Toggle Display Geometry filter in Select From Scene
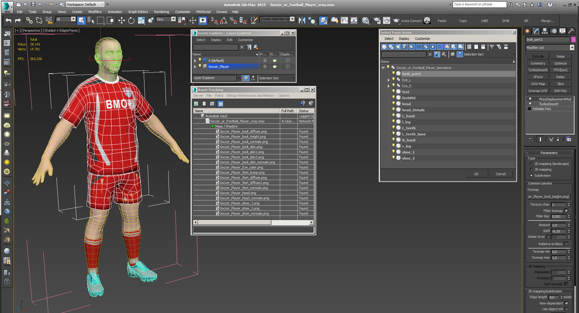Screen dimensions: 579x313 pos(384,47)
